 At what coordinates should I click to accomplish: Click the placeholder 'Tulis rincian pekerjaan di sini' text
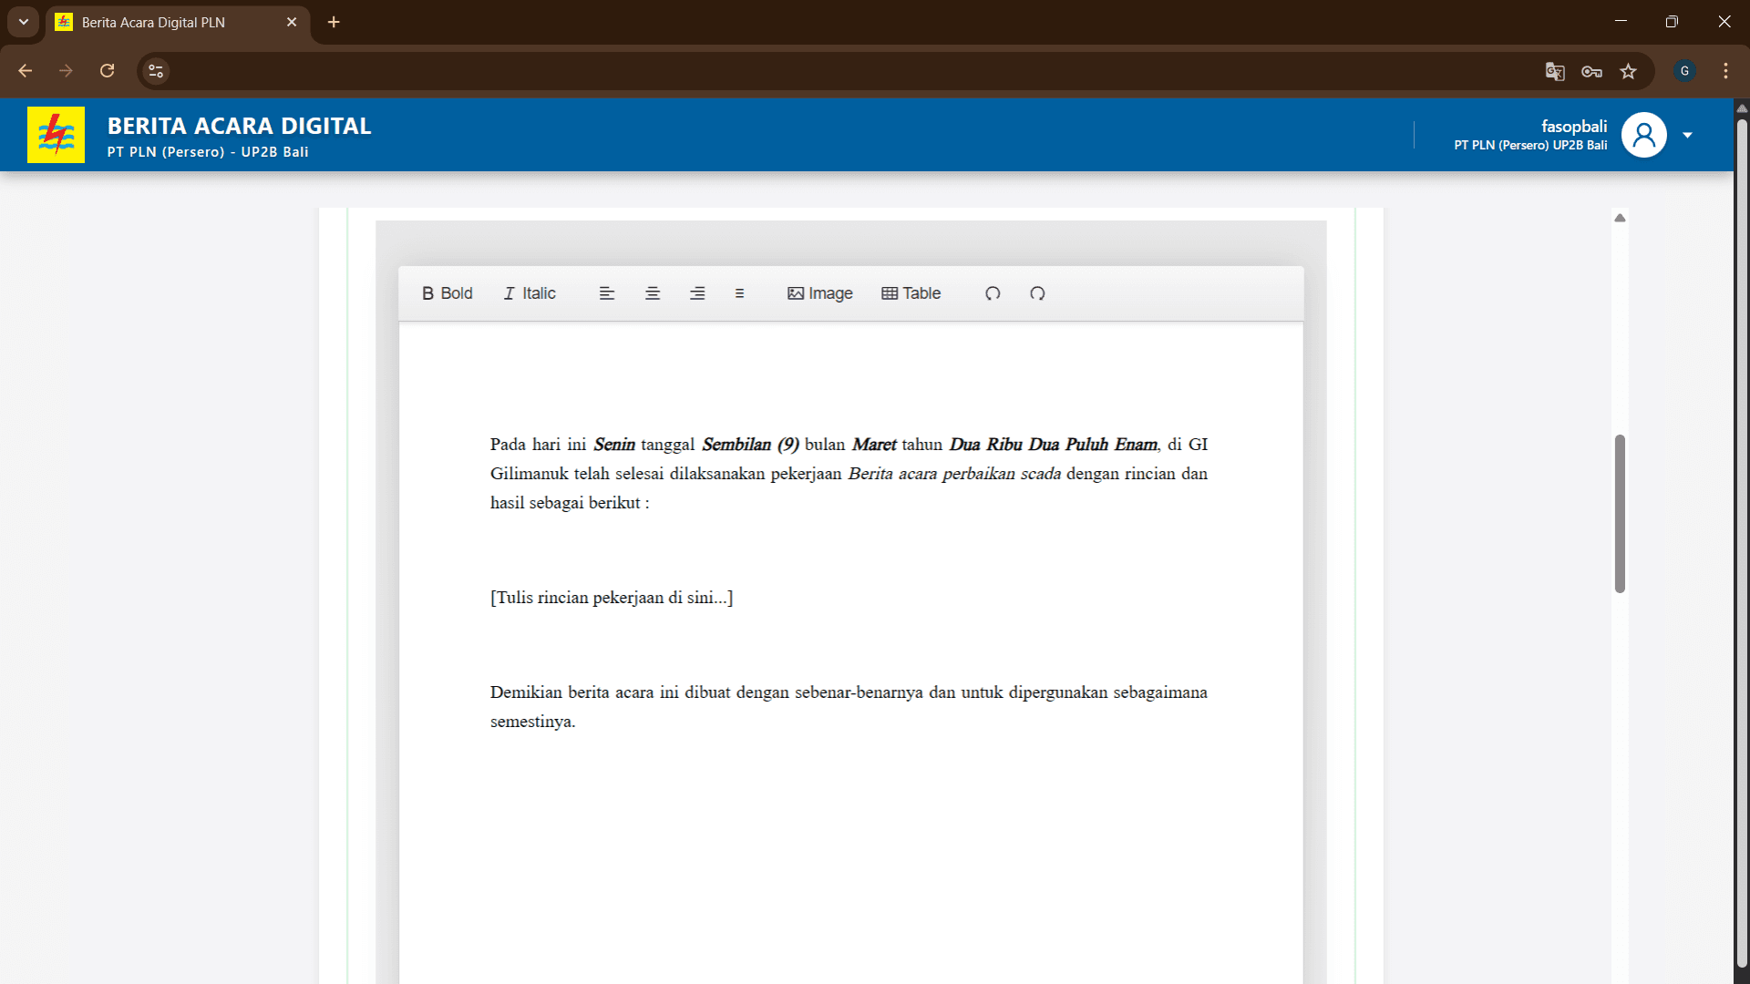tap(612, 598)
